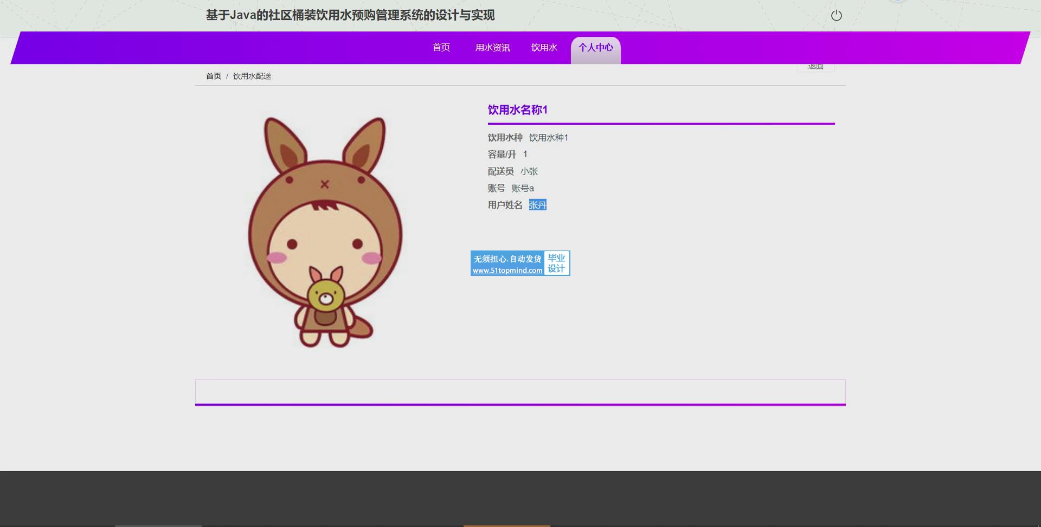
Task: Click the 容量/升 capacity label
Action: click(502, 155)
